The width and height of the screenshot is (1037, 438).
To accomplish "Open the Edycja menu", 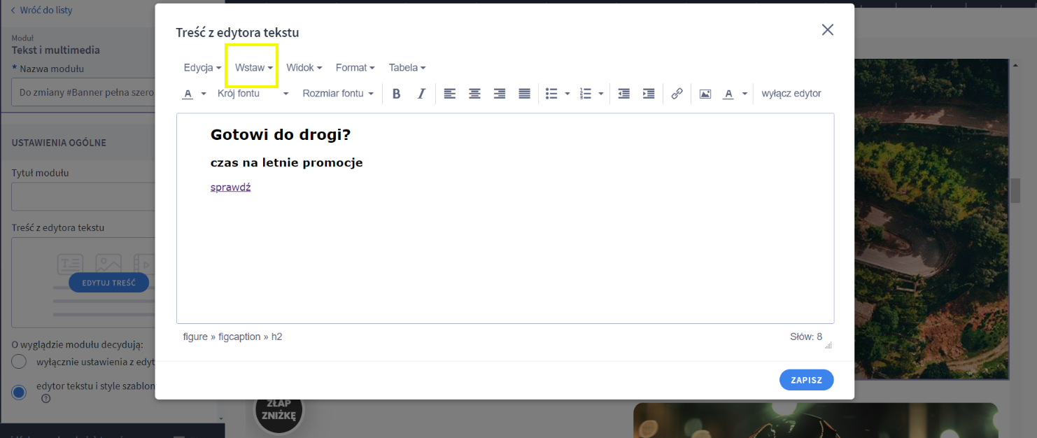I will pos(202,68).
